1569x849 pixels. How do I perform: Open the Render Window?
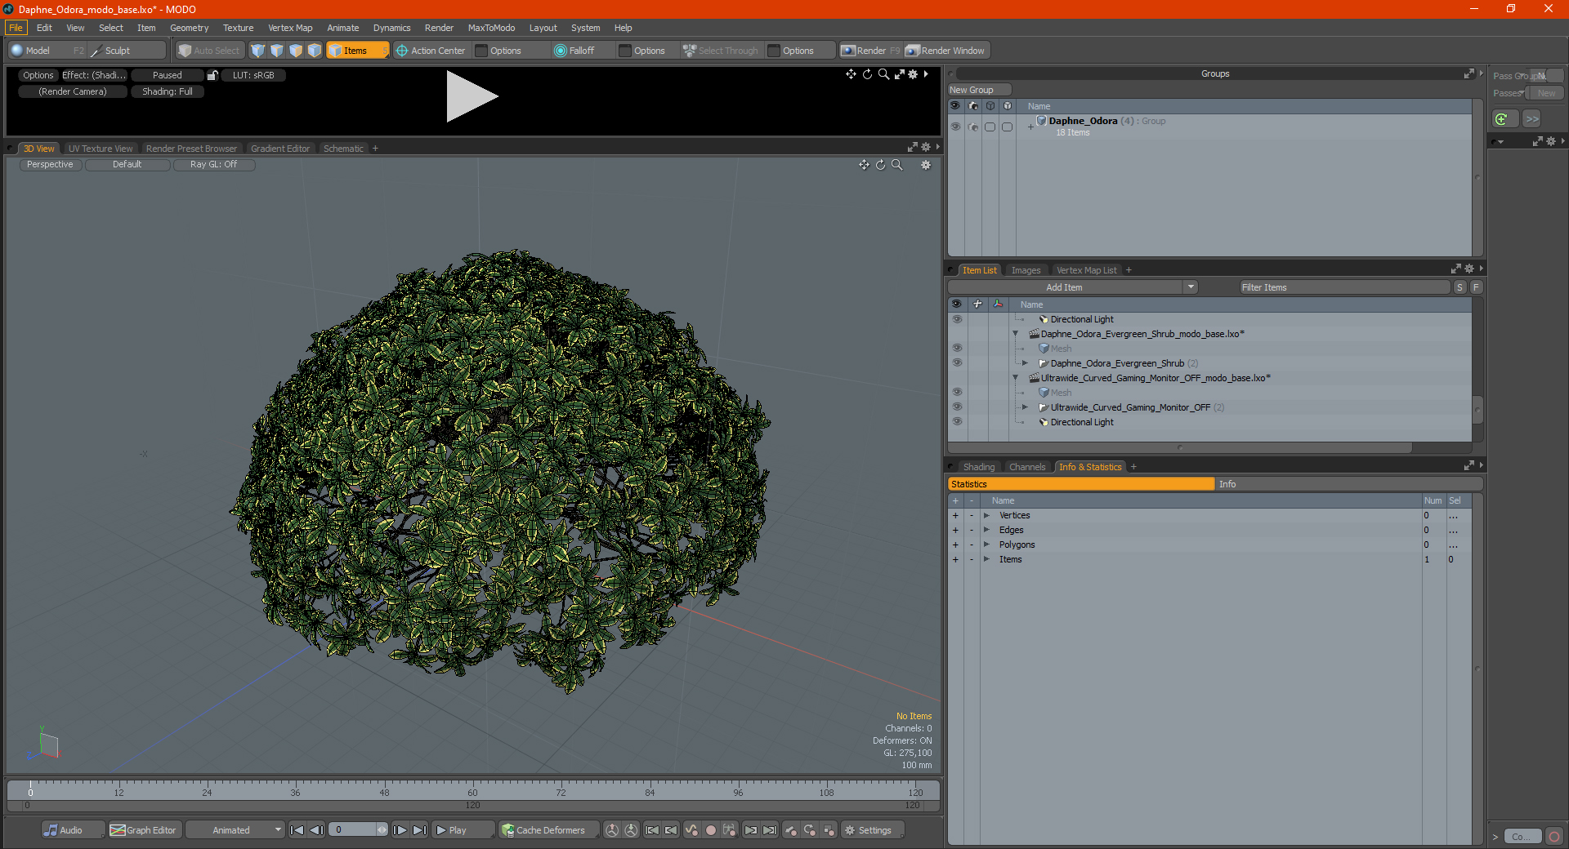click(945, 51)
